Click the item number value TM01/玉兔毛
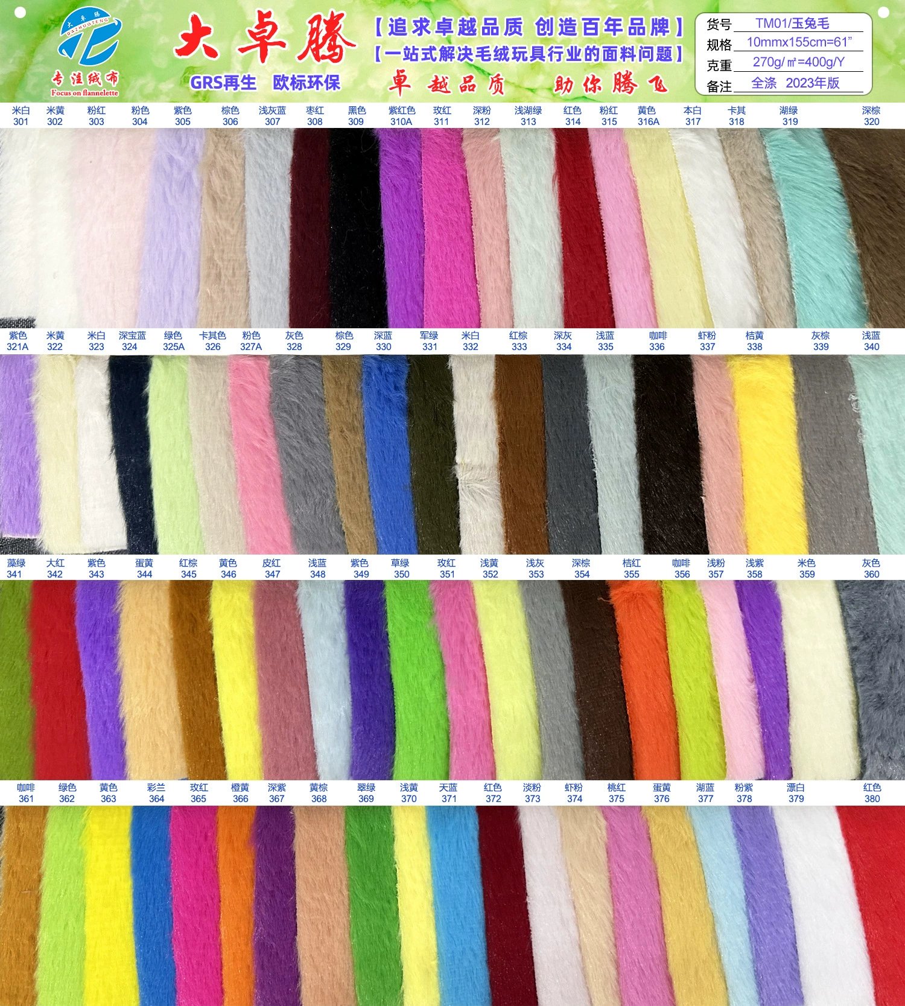The height and width of the screenshot is (1006, 905). pyautogui.click(x=792, y=24)
